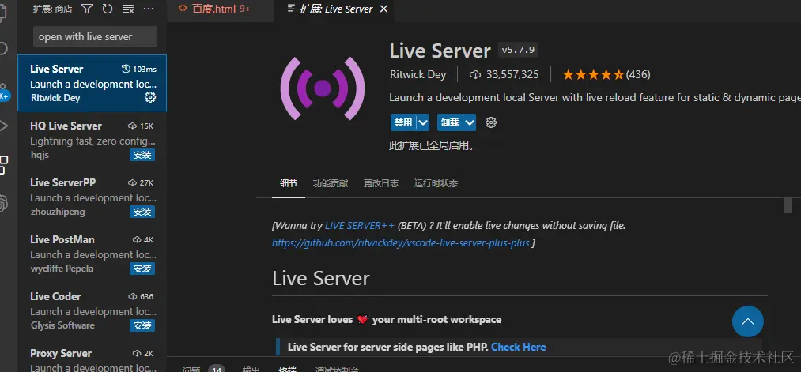The image size is (801, 372).
Task: Click the Ritwick Dey publisher name in header
Action: (x=418, y=74)
